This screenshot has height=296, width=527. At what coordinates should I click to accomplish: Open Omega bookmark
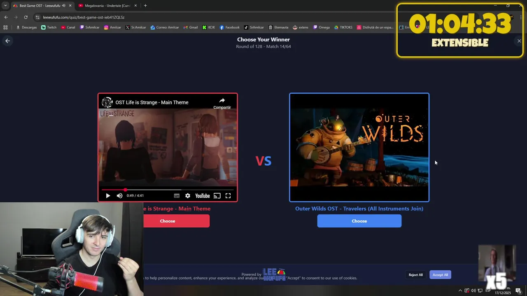[x=322, y=28]
